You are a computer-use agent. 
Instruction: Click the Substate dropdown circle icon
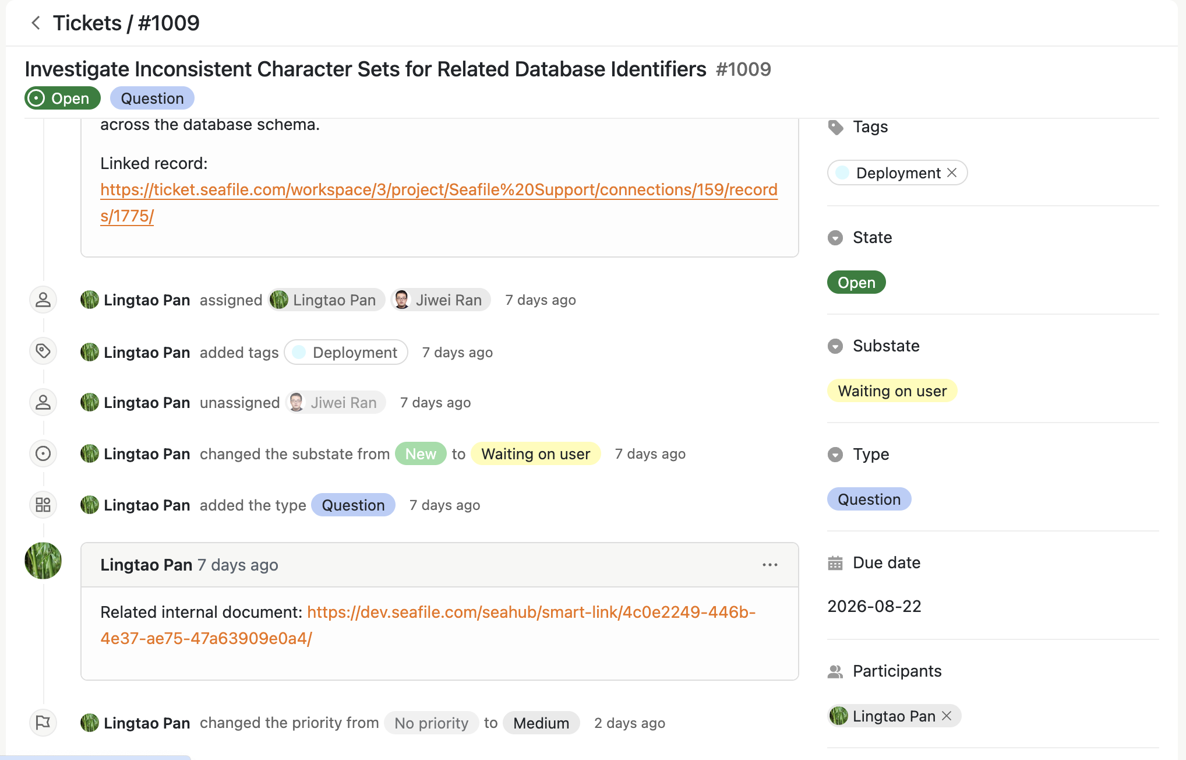point(835,346)
